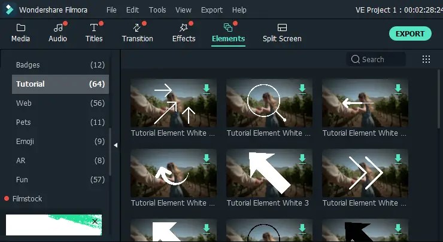
Task: Select the double chevron tutorial element thumbnail
Action: (x=365, y=173)
